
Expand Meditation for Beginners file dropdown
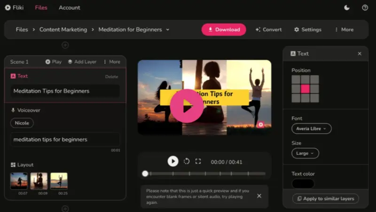tap(168, 30)
